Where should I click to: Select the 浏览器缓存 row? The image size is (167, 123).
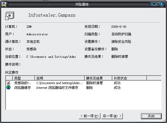(84, 87)
